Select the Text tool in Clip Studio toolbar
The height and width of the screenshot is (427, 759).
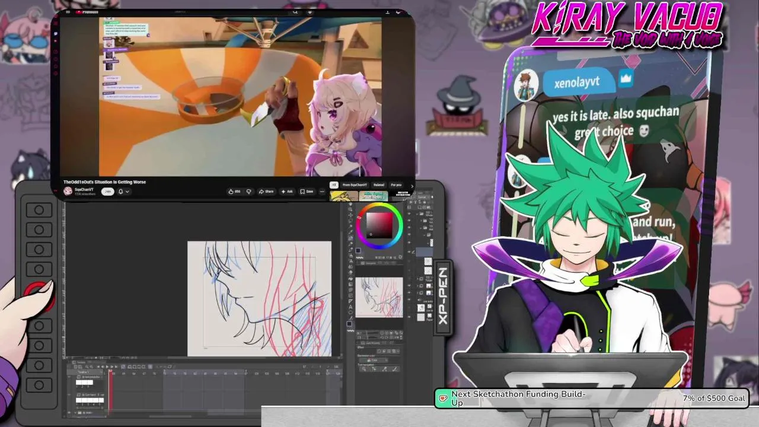(350, 307)
